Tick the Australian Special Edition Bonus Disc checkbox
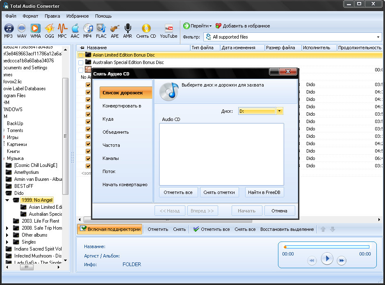This screenshot has height=285, width=385. [81, 62]
